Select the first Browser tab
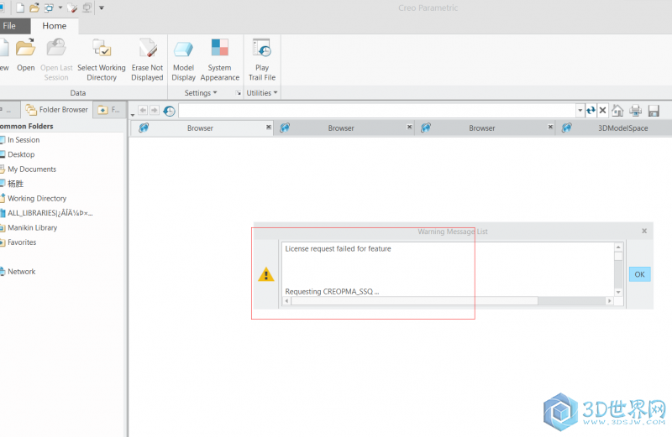The image size is (672, 437). (x=200, y=128)
